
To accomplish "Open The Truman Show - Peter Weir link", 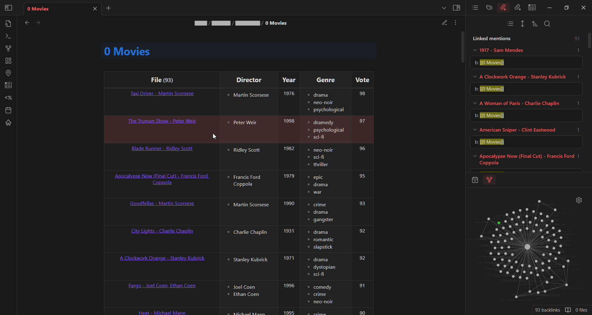I will point(162,121).
